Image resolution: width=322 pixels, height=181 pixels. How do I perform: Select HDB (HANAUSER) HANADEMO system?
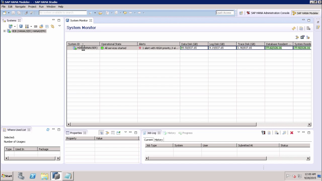(x=29, y=31)
